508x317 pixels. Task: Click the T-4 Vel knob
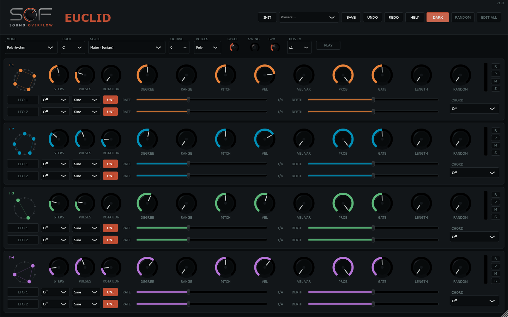[x=265, y=267]
